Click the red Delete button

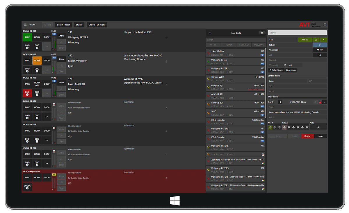(x=307, y=136)
